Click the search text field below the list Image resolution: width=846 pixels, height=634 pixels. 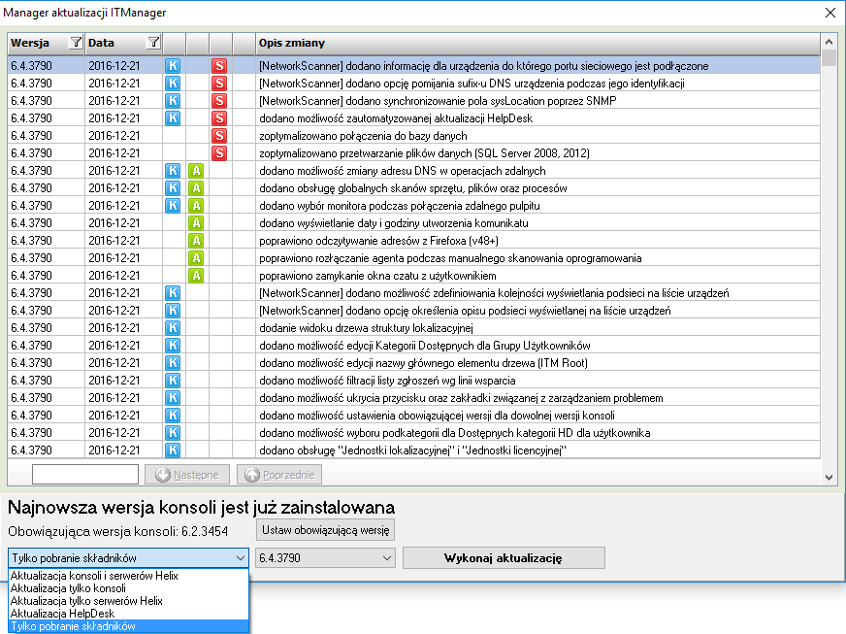tap(85, 475)
